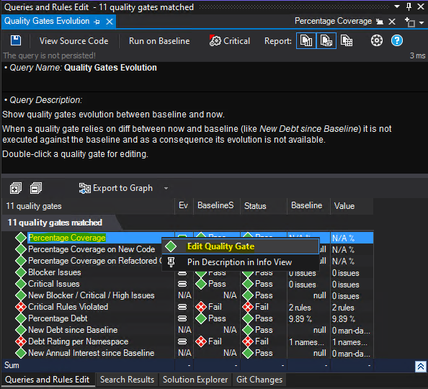Click the 9.89 % value for Percentage Debt

(x=344, y=319)
